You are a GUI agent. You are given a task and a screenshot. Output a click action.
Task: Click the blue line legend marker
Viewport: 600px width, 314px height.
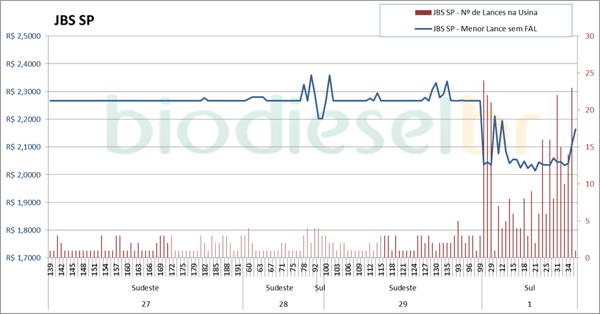click(422, 29)
